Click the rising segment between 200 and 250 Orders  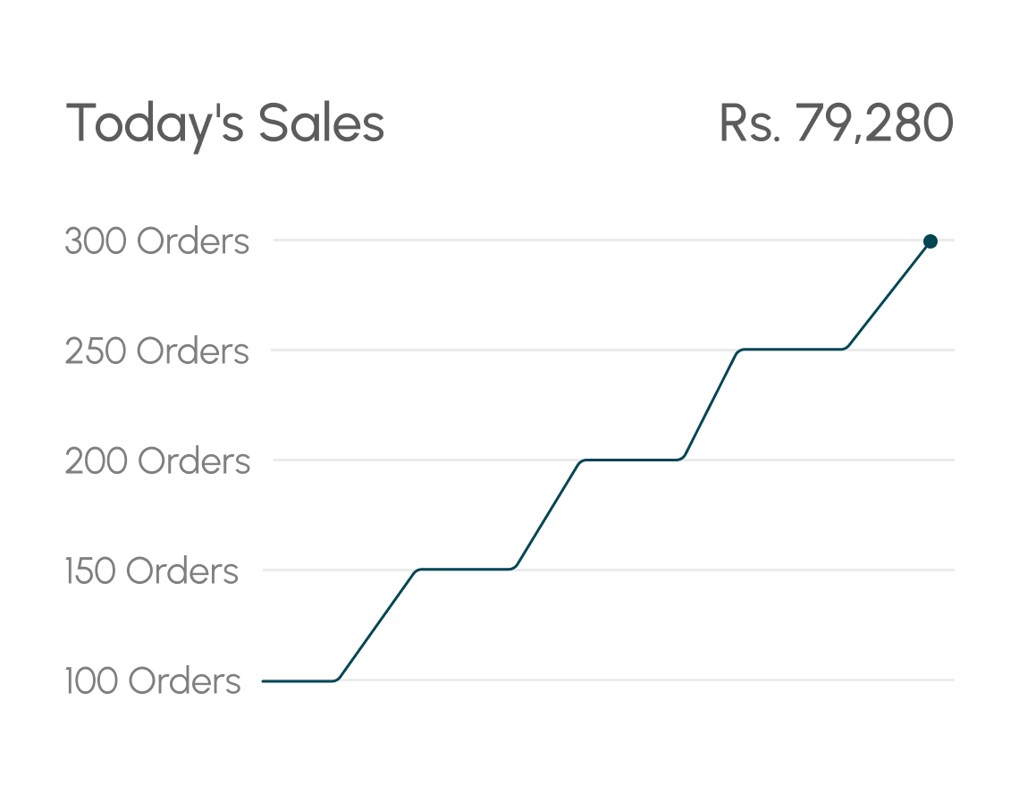coord(711,404)
